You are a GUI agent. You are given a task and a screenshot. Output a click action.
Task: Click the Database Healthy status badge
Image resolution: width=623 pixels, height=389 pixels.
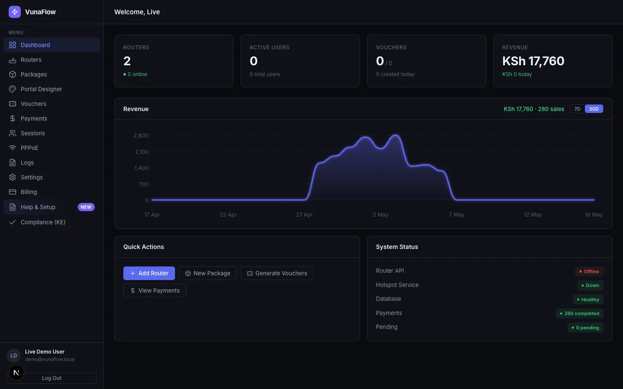[x=588, y=300]
